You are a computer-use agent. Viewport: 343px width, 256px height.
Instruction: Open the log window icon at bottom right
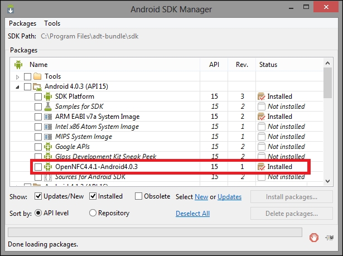pos(330,238)
